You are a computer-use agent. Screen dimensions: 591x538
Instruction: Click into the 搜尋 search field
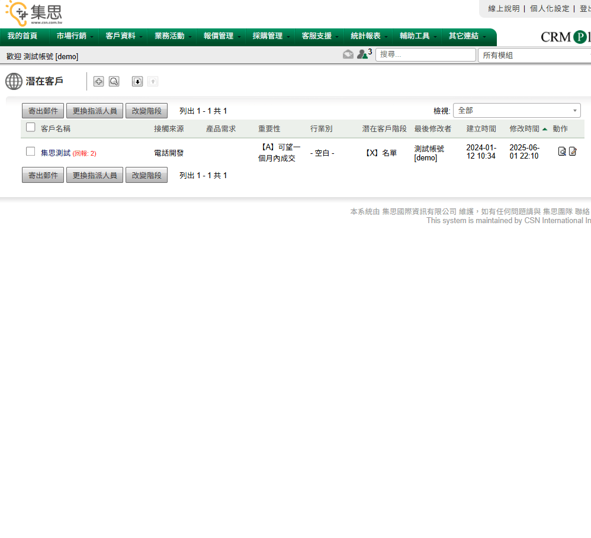pyautogui.click(x=425, y=55)
